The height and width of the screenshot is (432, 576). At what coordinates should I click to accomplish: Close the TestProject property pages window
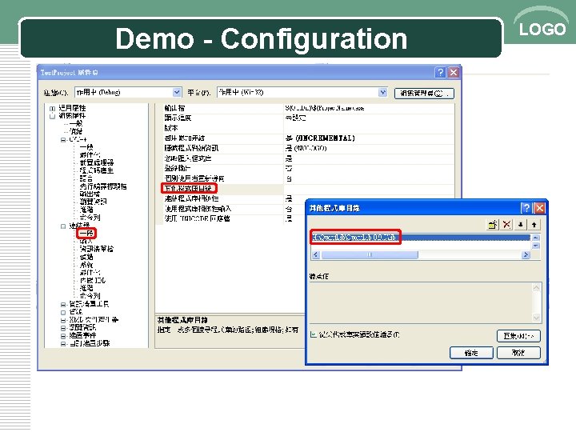(454, 72)
